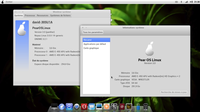Click the pear logo banner in Moniteur système
Viewport: 200px width, 112px height.
pyautogui.click(x=22, y=45)
